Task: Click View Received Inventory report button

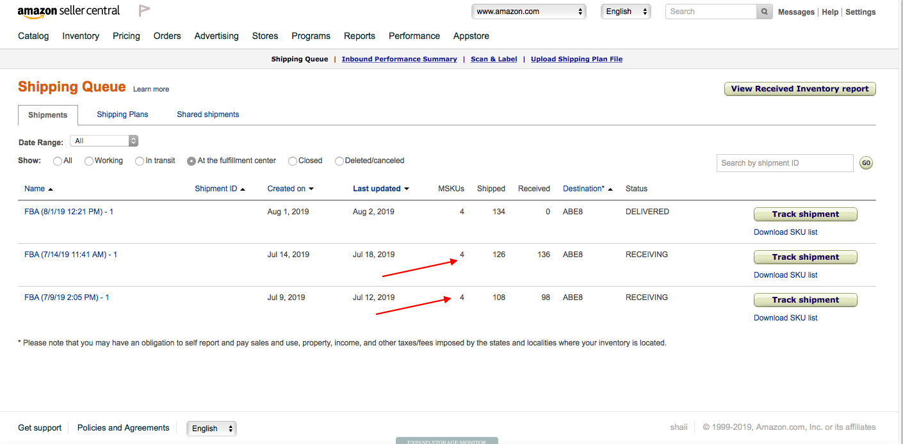Action: pos(800,89)
